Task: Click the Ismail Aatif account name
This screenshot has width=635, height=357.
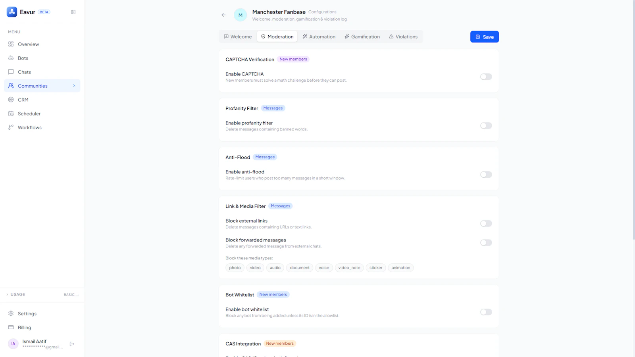Action: (x=35, y=342)
